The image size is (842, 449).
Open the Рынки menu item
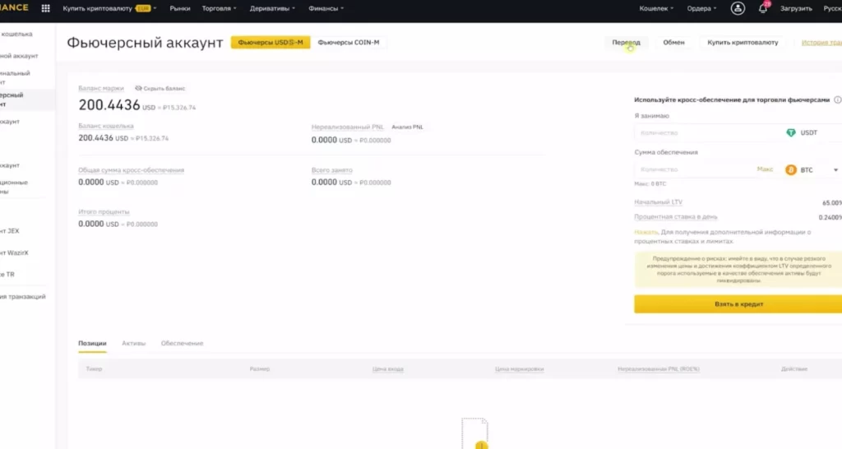[180, 8]
